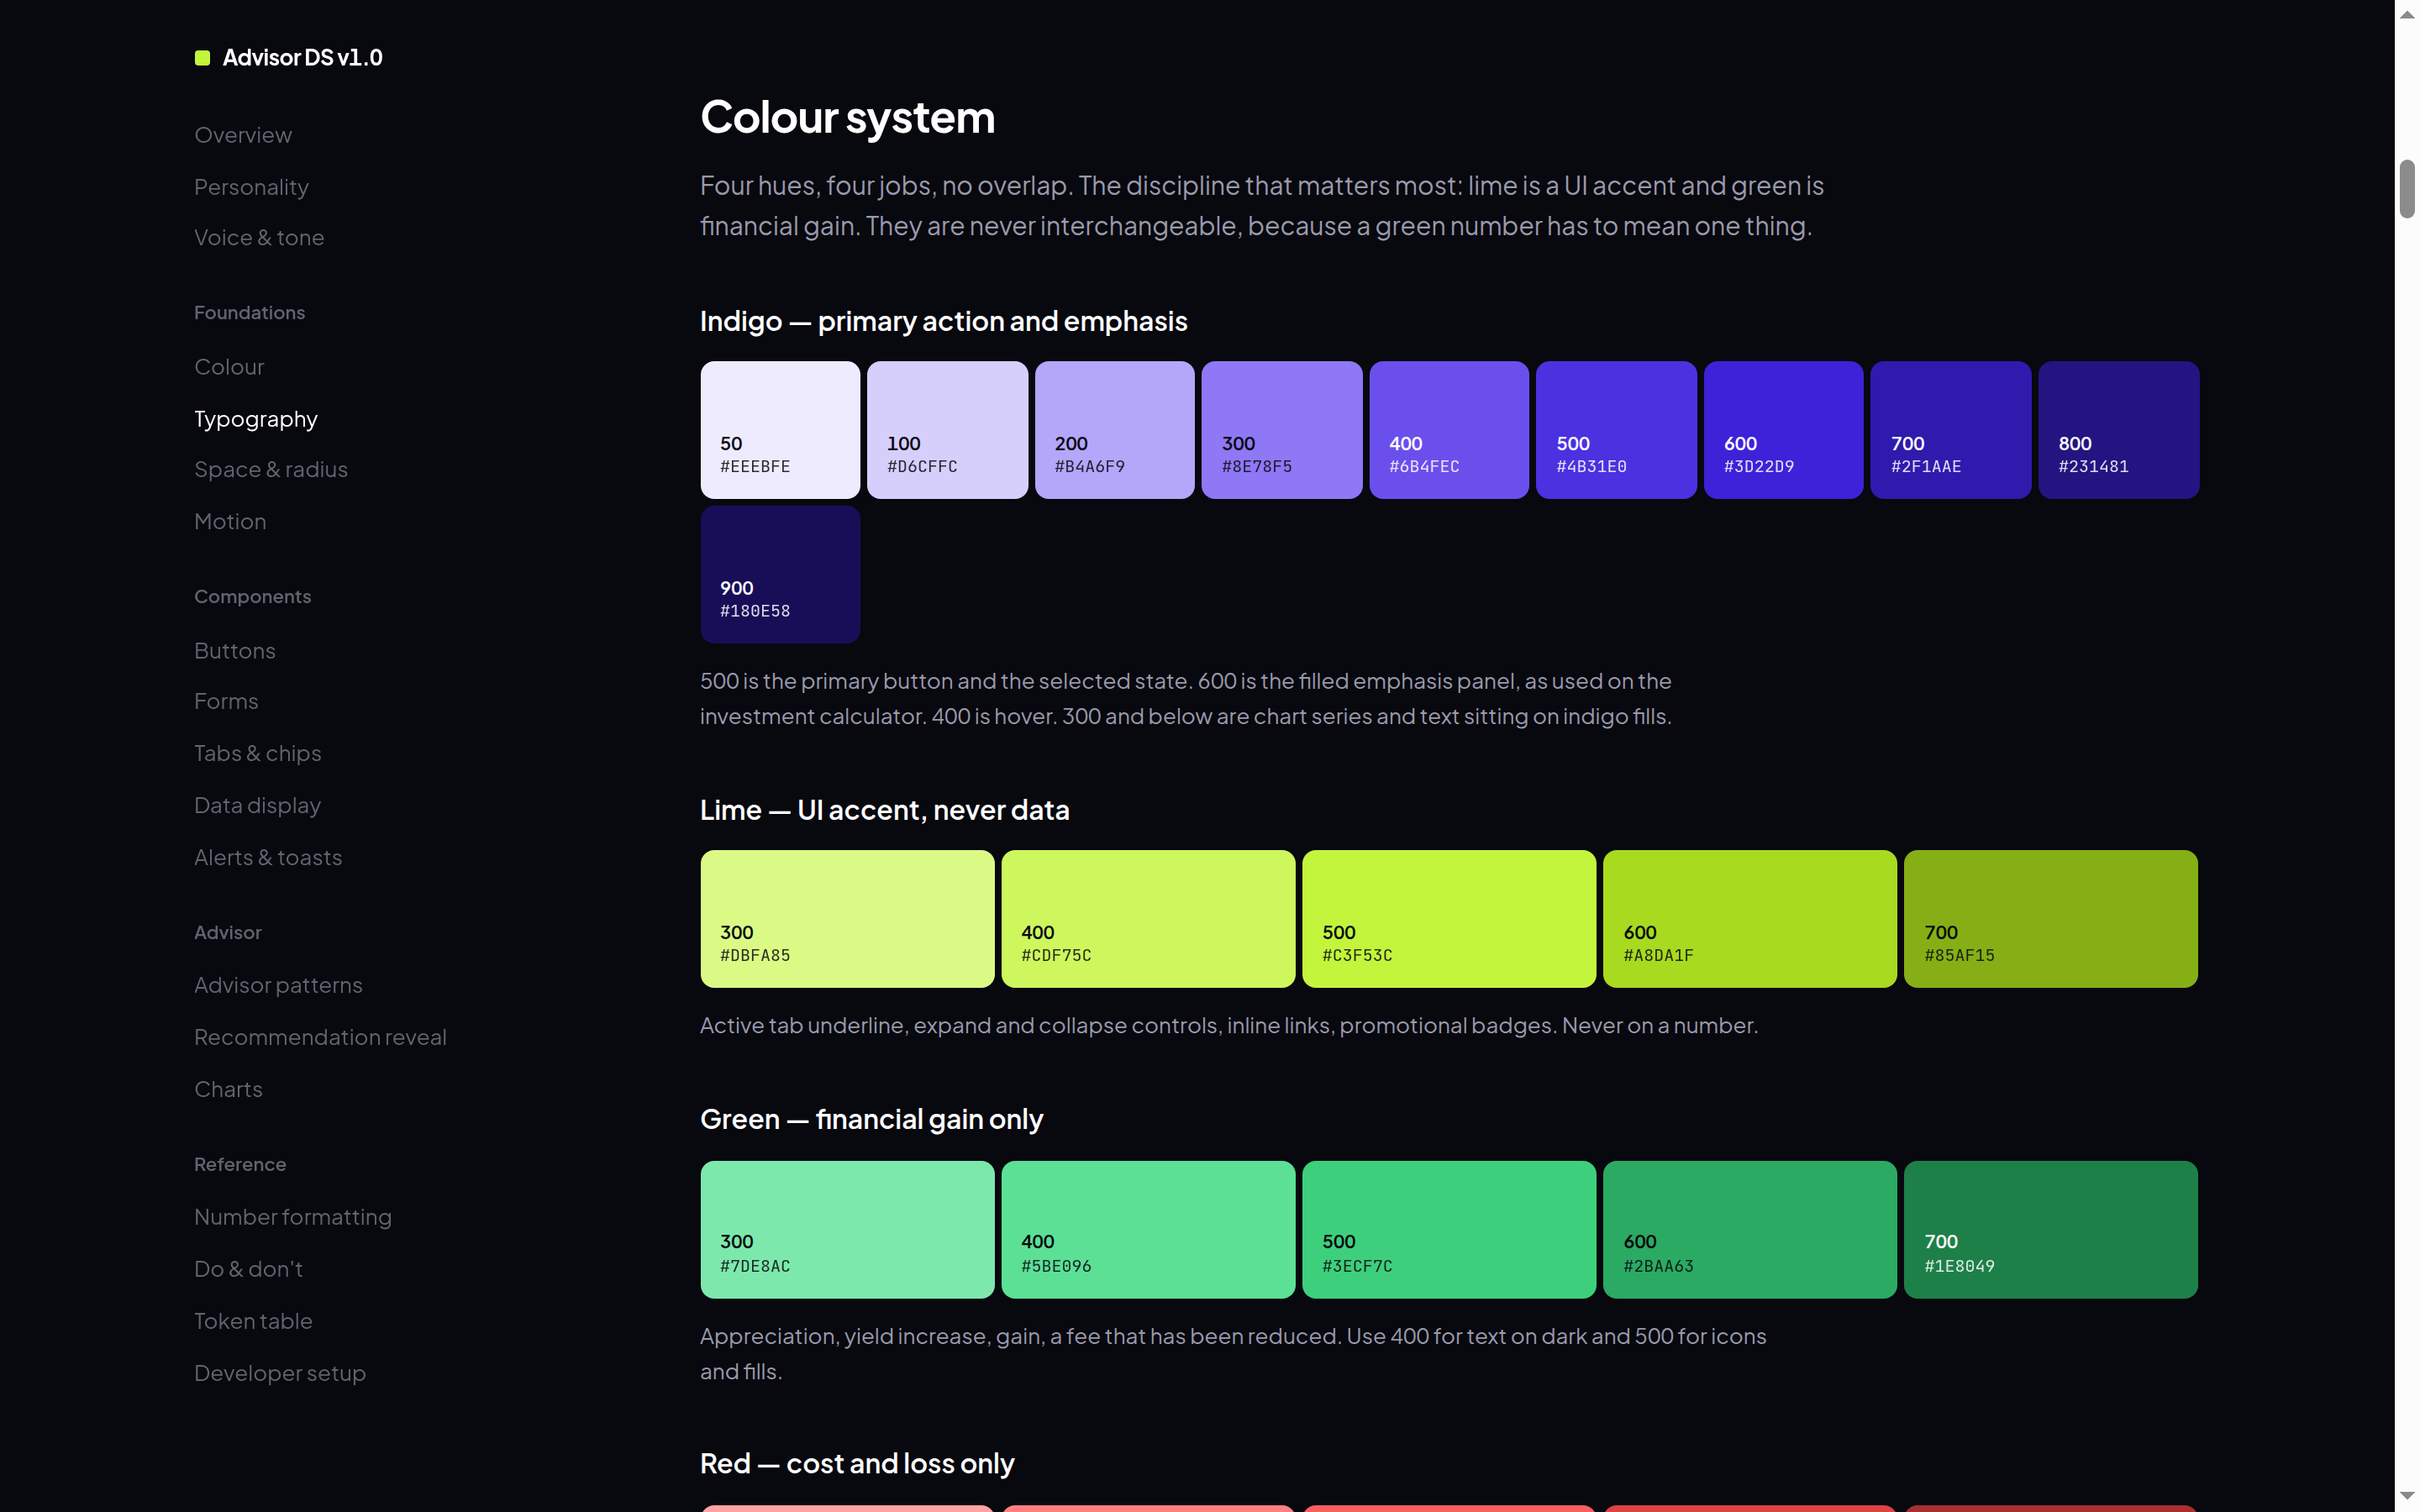Image resolution: width=2420 pixels, height=1512 pixels.
Task: Select Indigo 600 swatch #3D22D9
Action: (x=1783, y=430)
